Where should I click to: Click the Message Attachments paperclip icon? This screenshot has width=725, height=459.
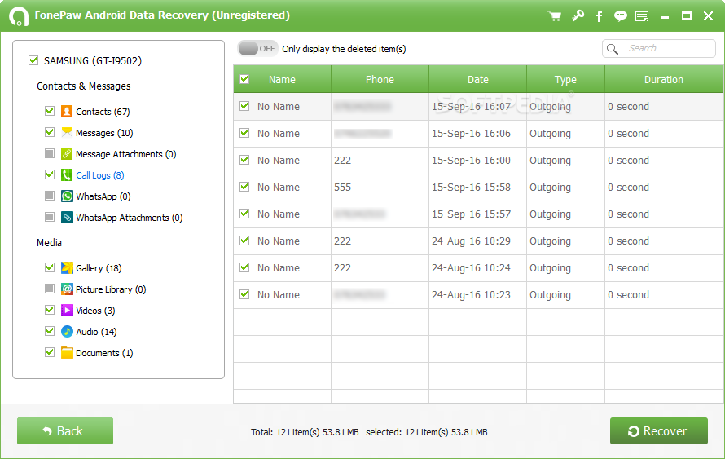(67, 154)
